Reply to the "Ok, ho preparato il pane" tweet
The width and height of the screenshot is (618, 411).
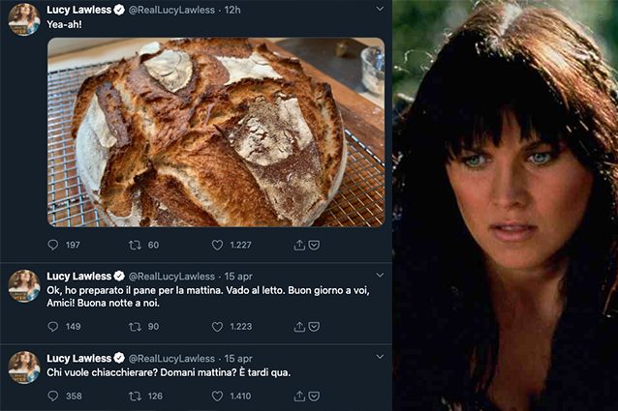click(53, 327)
